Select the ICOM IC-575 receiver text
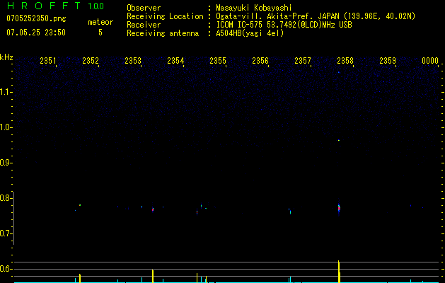The width and height of the screenshot is (445, 283). pyautogui.click(x=284, y=25)
